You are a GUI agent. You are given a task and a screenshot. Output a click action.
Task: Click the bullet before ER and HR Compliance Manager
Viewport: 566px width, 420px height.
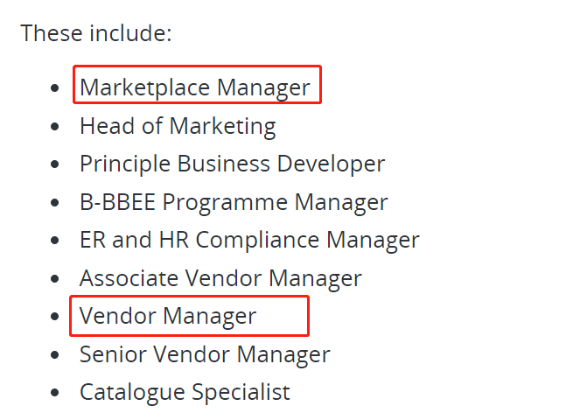click(x=56, y=241)
